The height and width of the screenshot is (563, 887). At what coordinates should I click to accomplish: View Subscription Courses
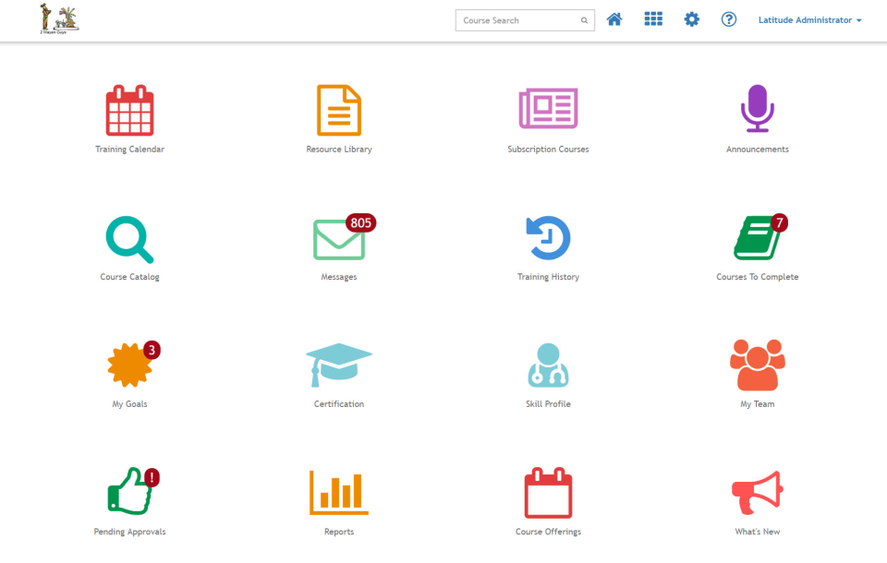pyautogui.click(x=548, y=109)
